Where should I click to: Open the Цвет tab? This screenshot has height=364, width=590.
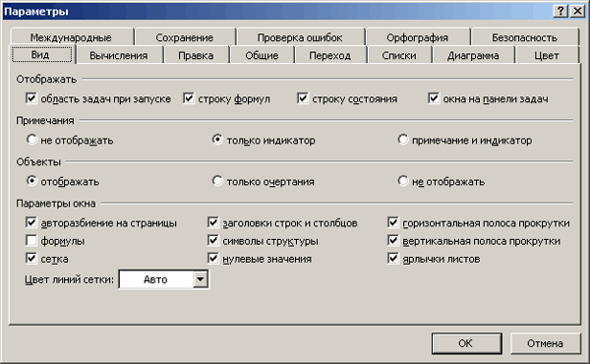pyautogui.click(x=547, y=55)
